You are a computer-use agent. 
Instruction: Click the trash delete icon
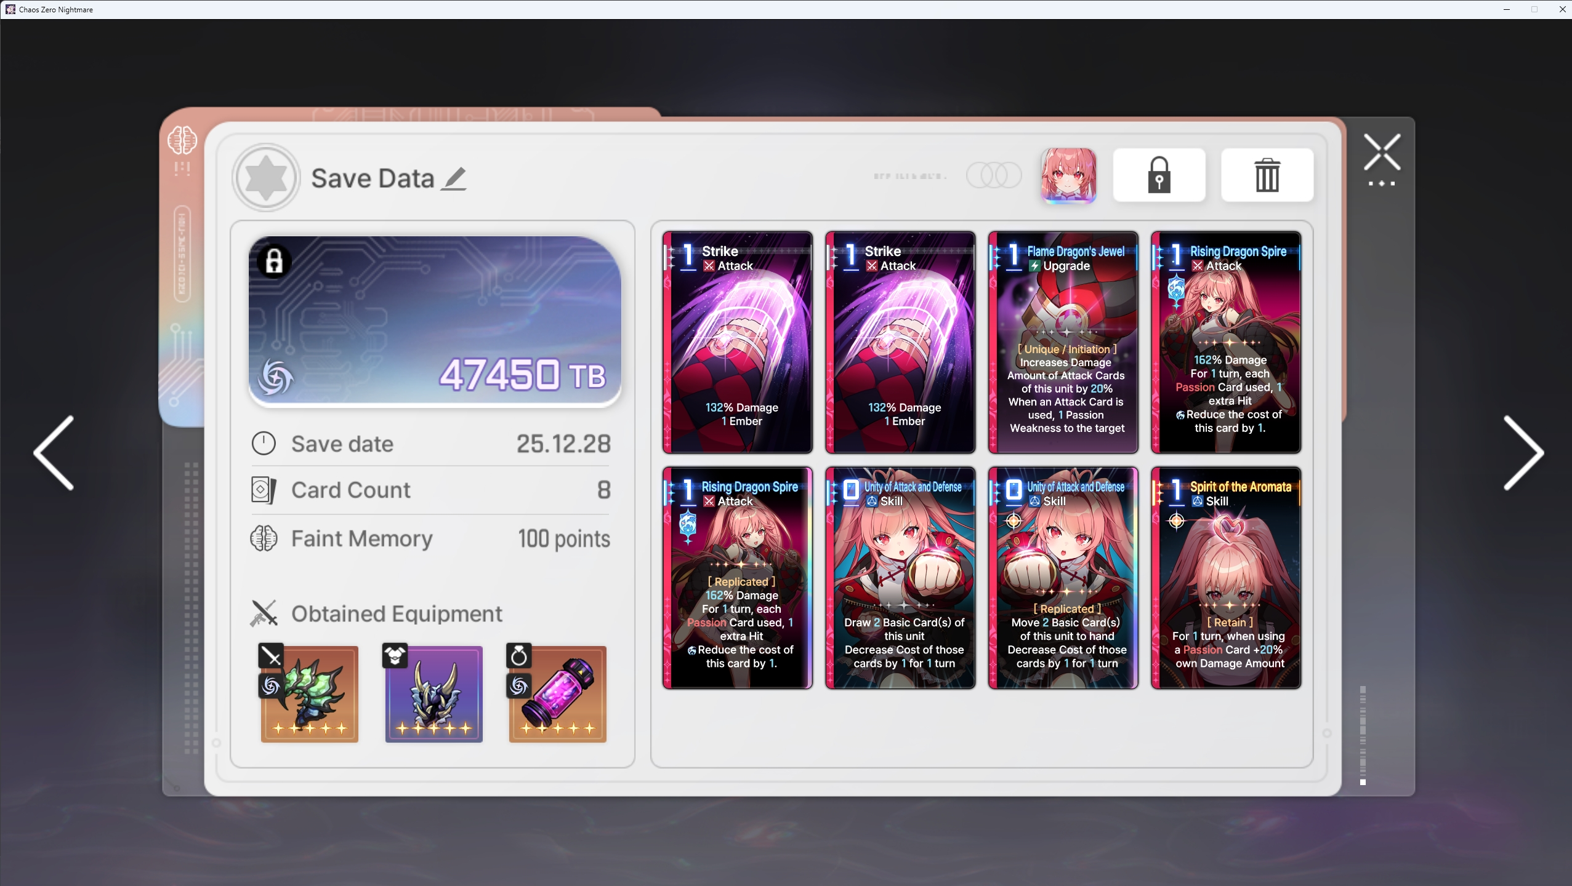[1267, 175]
